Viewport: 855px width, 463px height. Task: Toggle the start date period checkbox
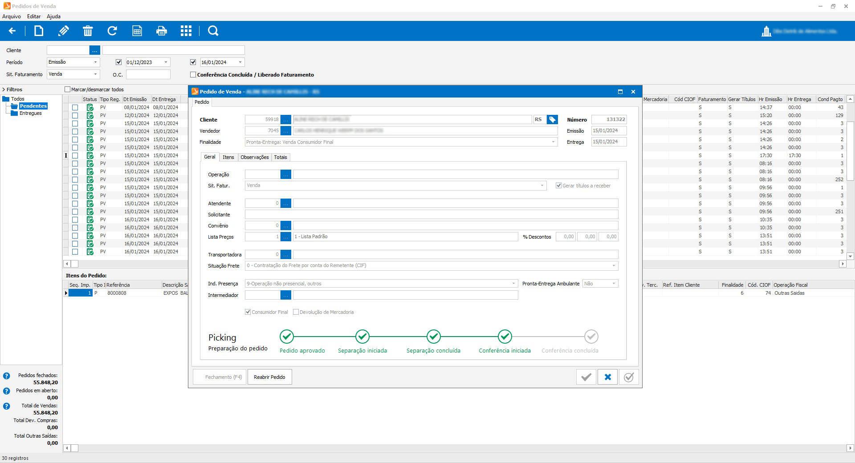tap(118, 62)
